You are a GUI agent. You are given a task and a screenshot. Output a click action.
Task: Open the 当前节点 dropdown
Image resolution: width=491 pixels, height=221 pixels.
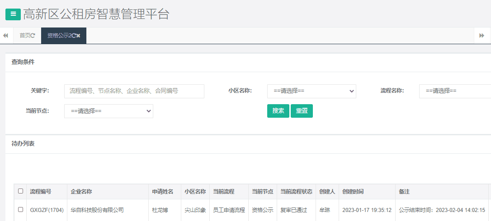109,111
